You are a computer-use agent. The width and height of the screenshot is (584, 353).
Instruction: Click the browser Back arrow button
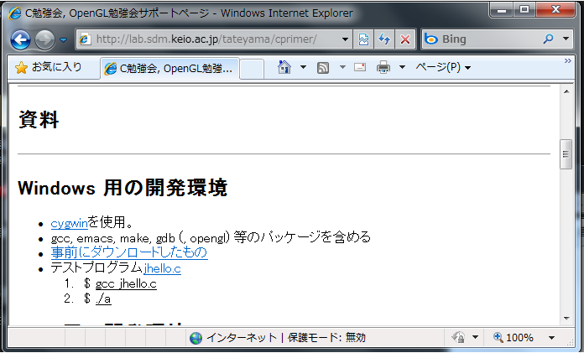point(21,39)
